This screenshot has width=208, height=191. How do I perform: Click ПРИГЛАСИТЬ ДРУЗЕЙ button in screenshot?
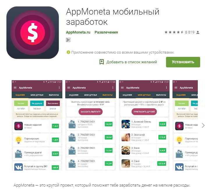click(x=144, y=112)
